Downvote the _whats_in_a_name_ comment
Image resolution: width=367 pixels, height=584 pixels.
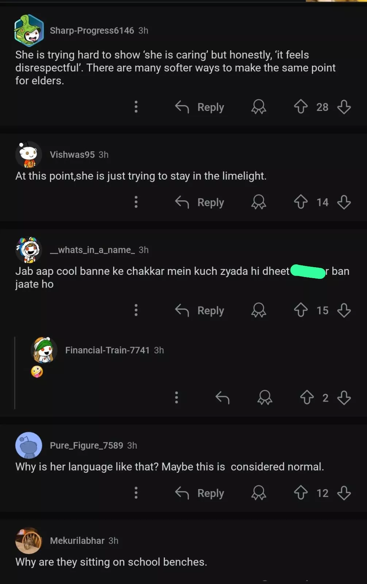[344, 310]
